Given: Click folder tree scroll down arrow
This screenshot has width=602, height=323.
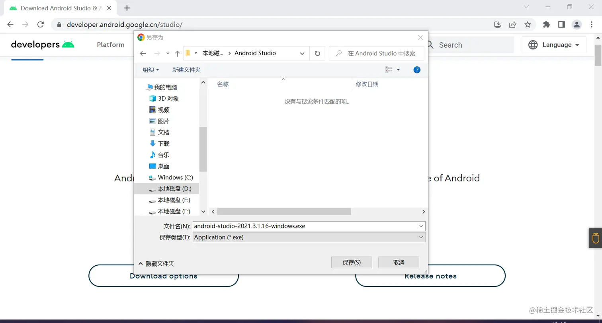Looking at the screenshot, I should coord(203,212).
